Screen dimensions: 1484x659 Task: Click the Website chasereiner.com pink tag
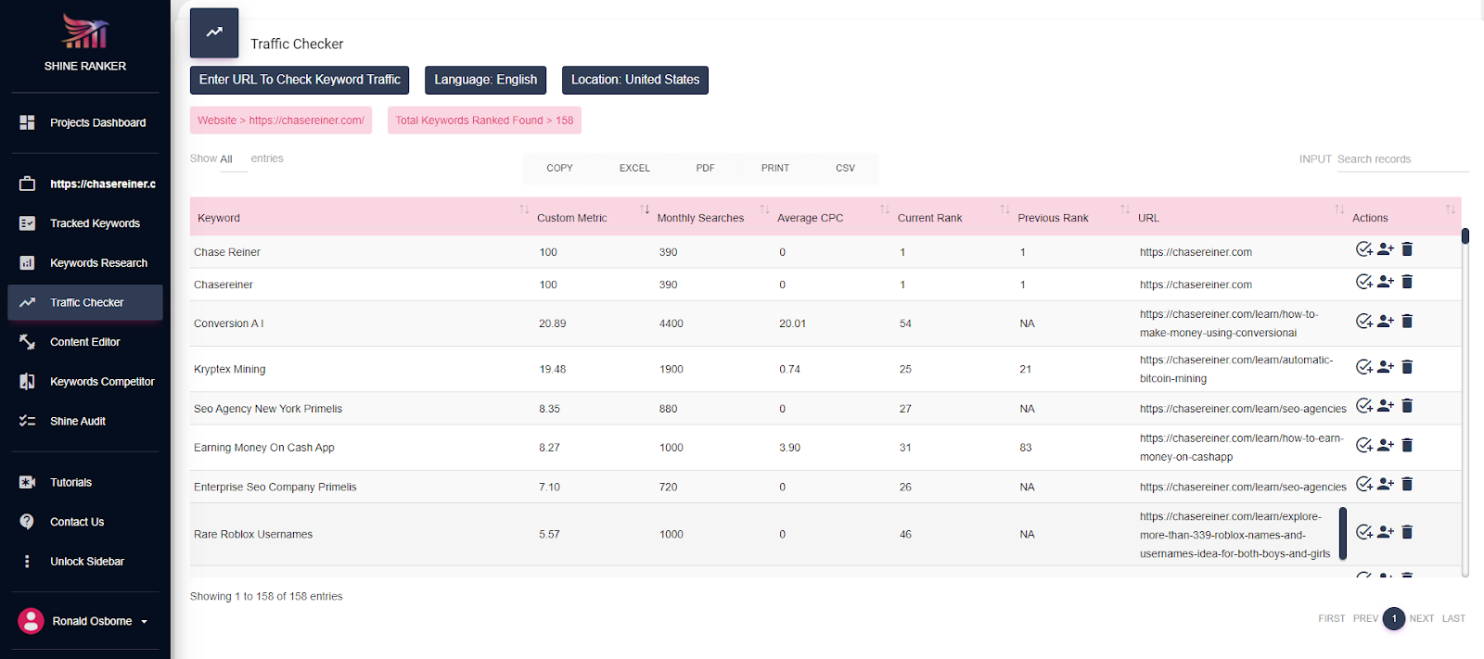click(x=281, y=120)
